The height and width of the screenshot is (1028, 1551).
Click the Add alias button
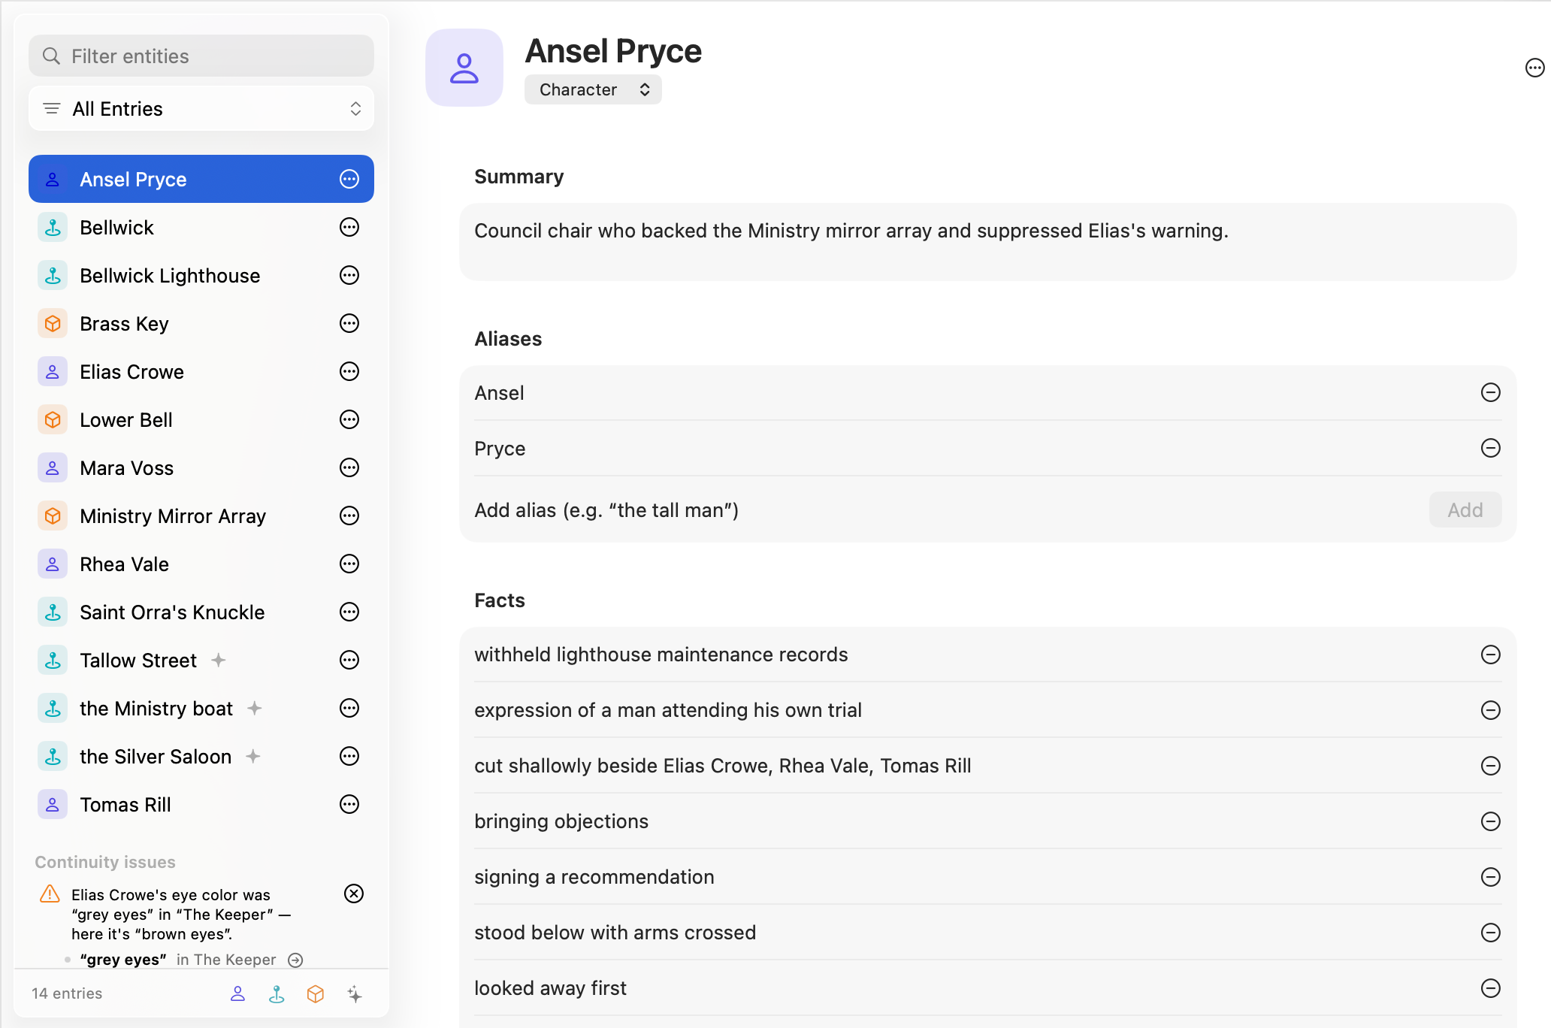[1465, 510]
